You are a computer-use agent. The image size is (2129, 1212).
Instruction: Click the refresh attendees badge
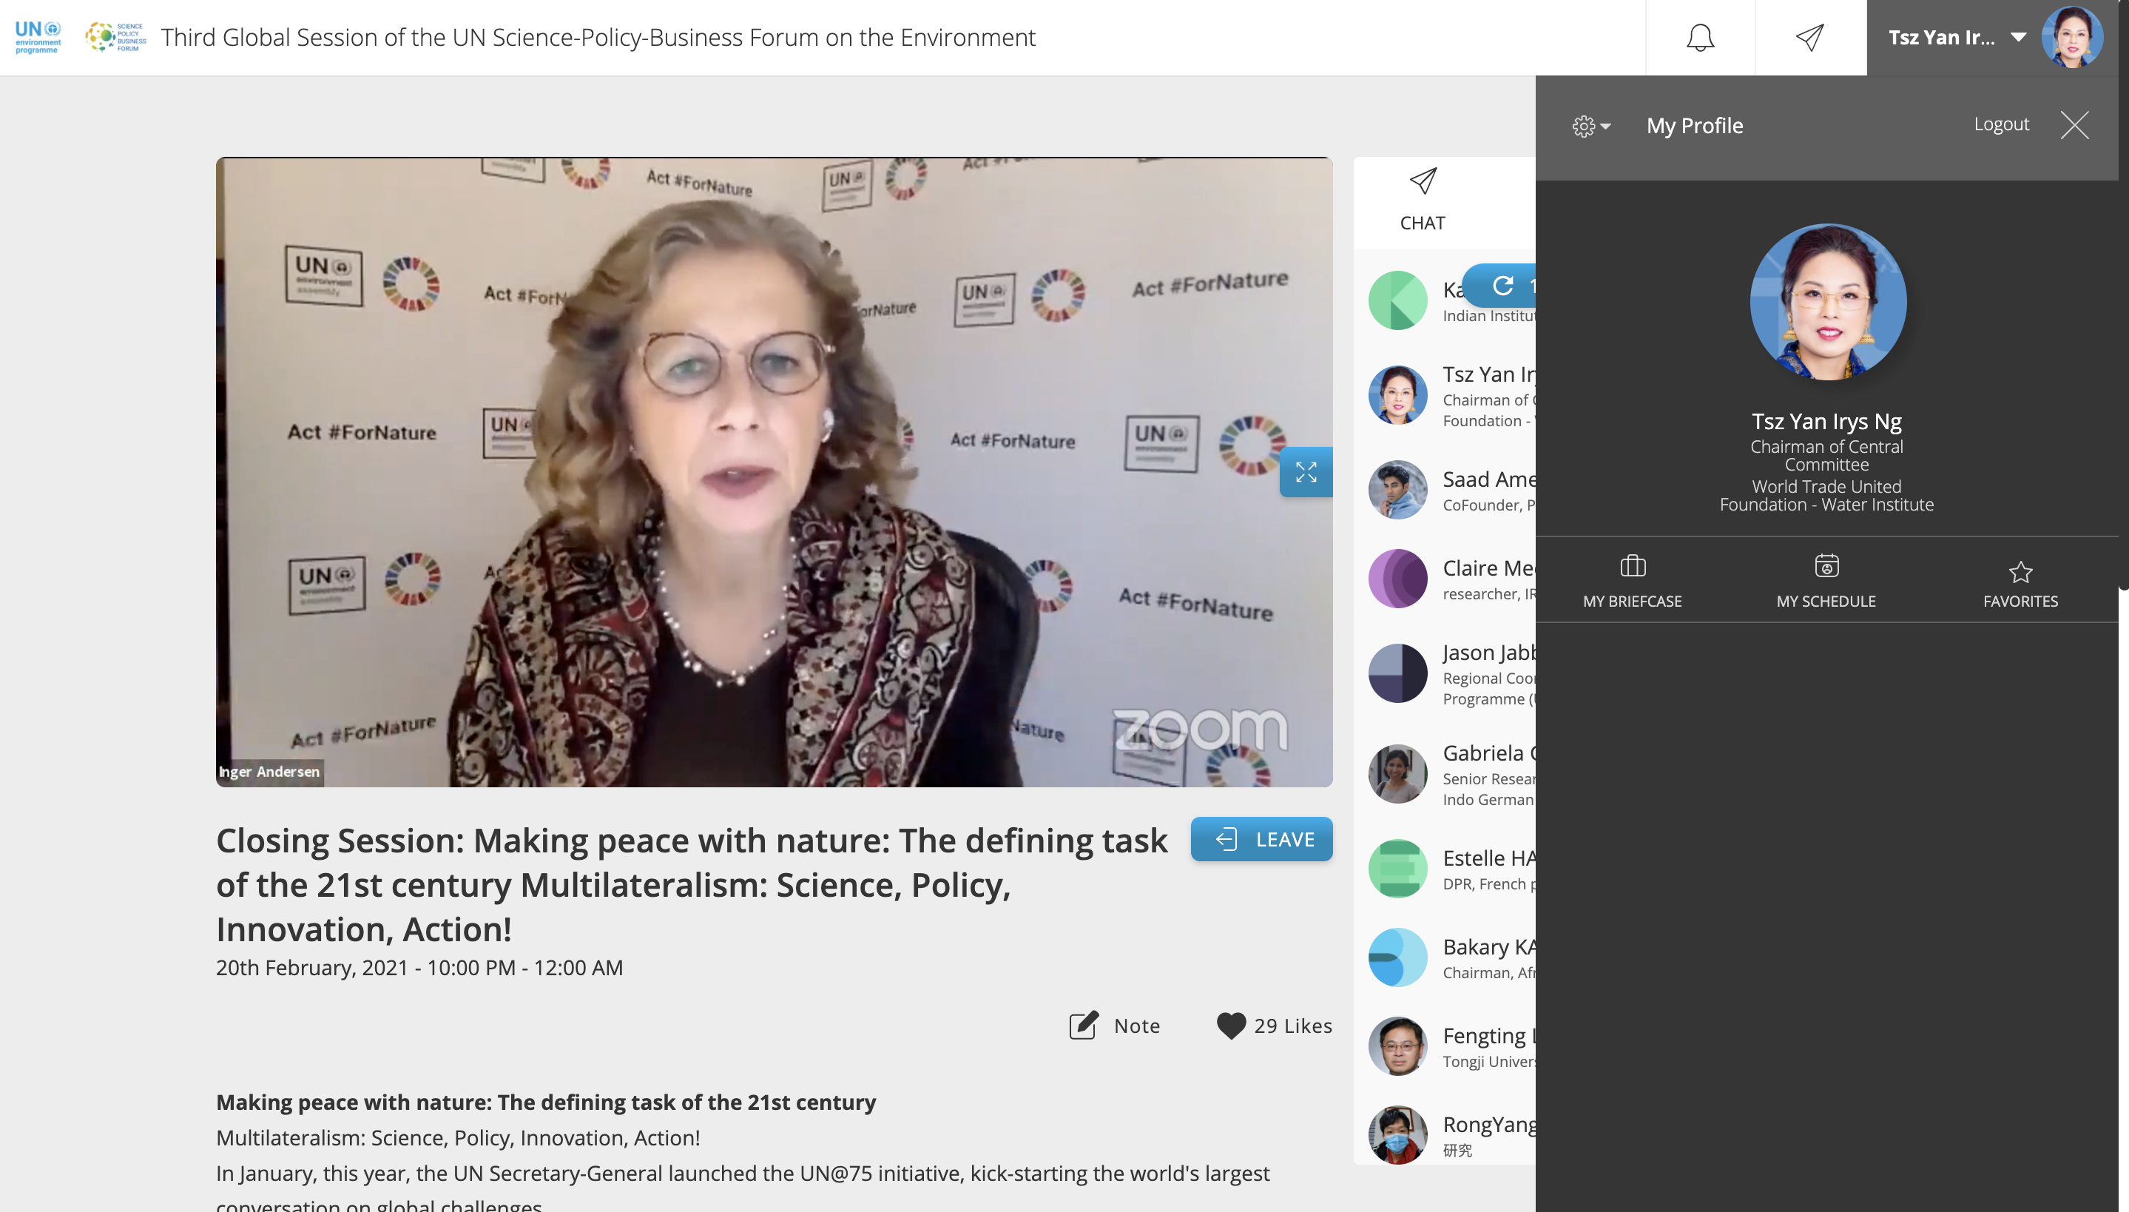coord(1500,286)
